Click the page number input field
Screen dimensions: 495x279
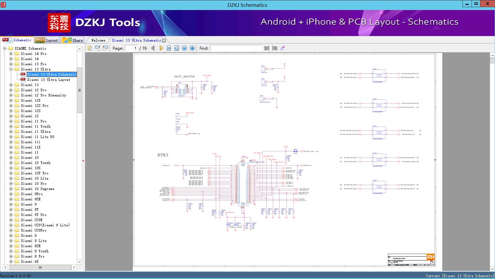131,48
